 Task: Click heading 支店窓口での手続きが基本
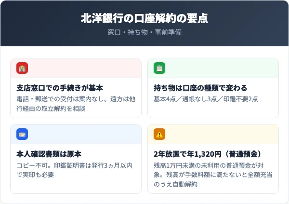tap(60, 88)
